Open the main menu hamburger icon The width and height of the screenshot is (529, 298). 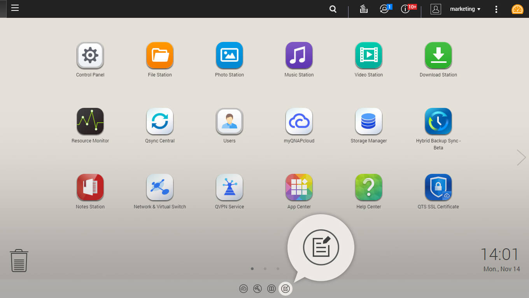click(15, 8)
